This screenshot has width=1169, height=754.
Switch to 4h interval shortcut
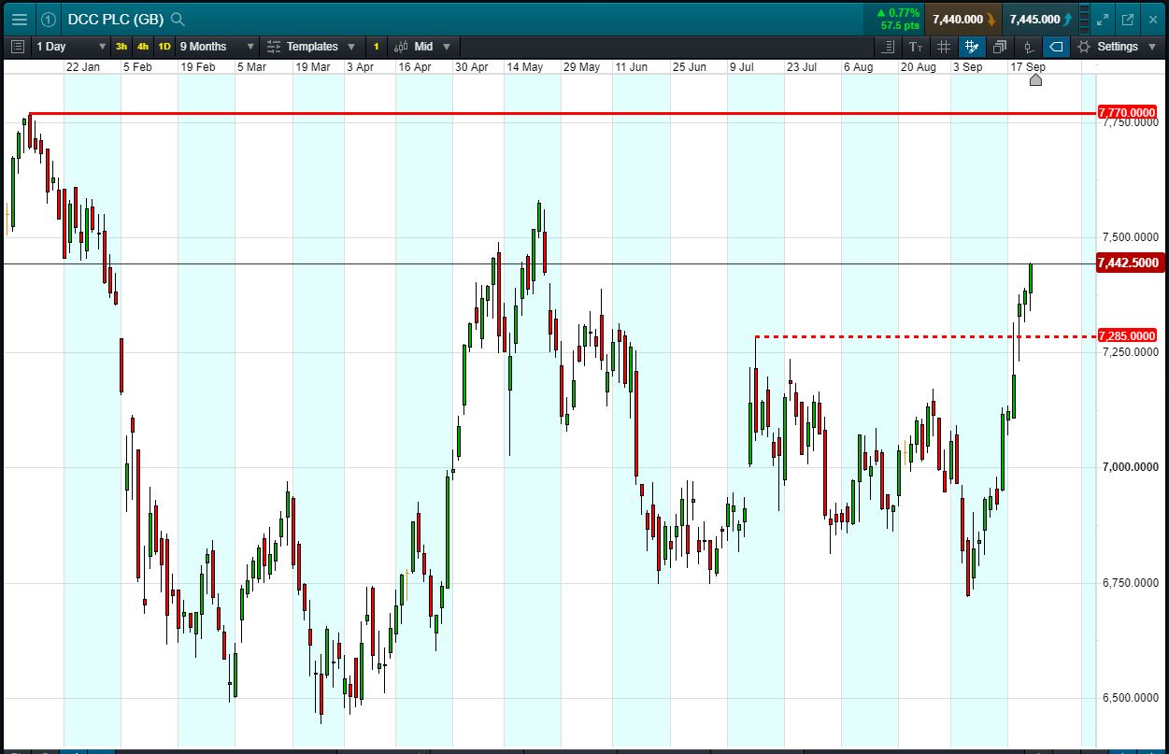[143, 46]
